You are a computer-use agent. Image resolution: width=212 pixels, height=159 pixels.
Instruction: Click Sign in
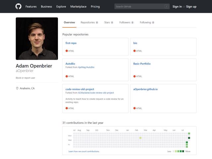[177, 7]
